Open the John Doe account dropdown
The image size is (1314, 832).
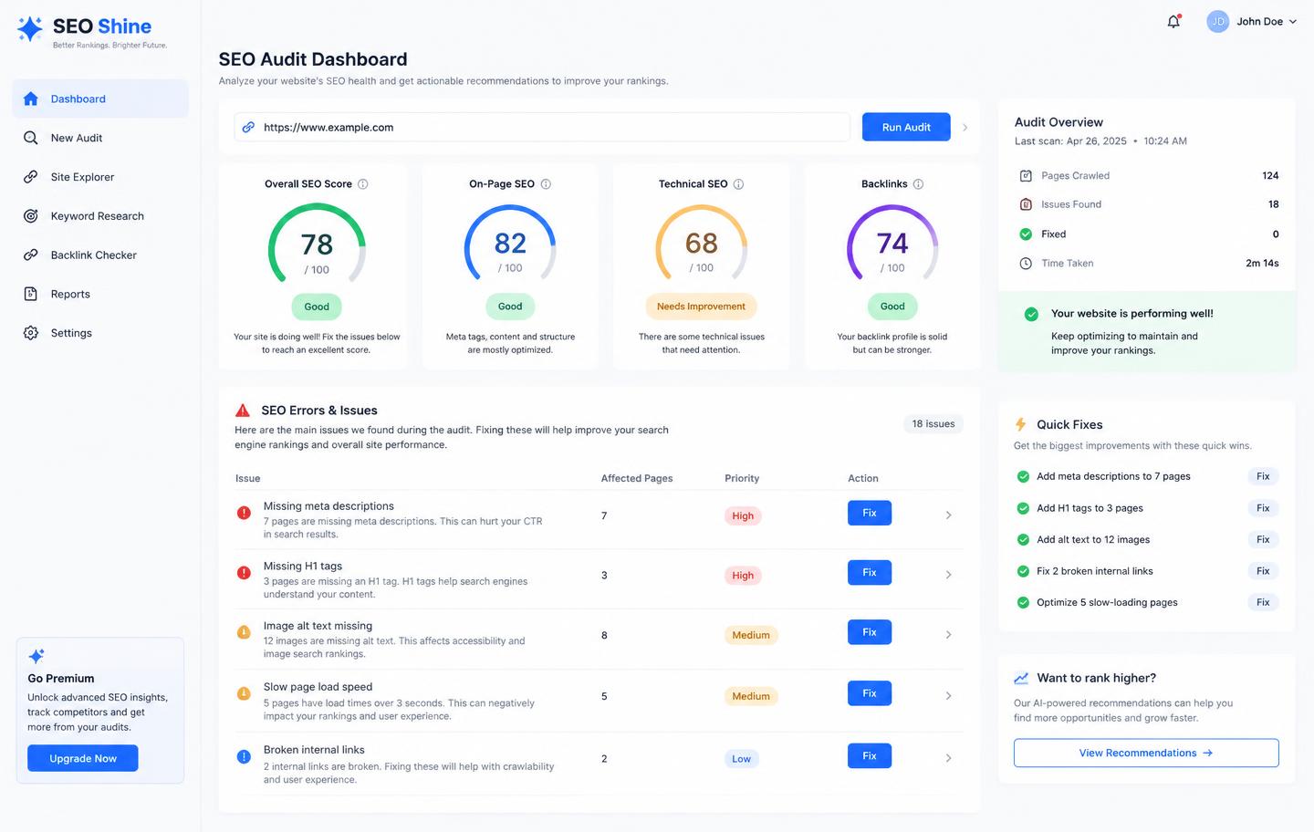point(1251,21)
